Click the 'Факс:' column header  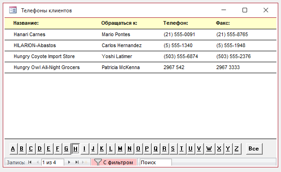pos(223,23)
